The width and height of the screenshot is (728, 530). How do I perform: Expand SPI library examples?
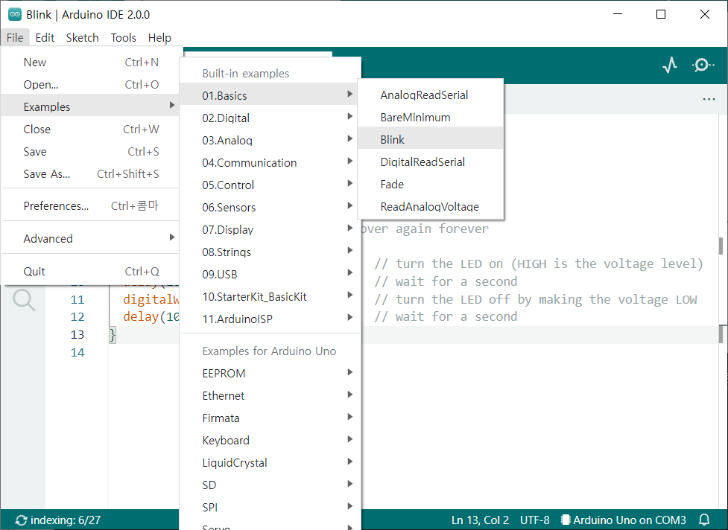tap(270, 507)
